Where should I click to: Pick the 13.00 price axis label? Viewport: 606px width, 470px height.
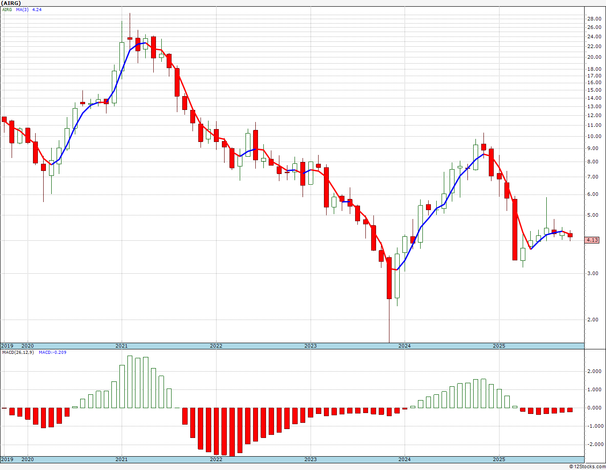point(594,106)
